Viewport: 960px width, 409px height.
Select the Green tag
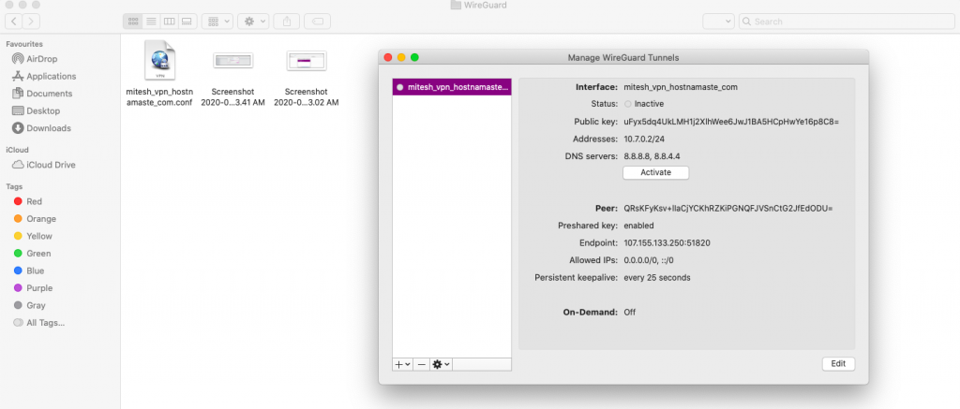(x=32, y=253)
